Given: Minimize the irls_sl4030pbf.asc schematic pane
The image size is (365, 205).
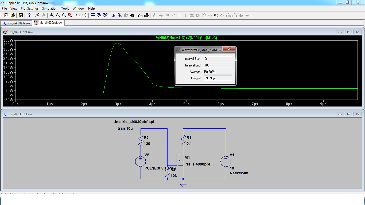Looking at the screenshot, I should coord(340,114).
